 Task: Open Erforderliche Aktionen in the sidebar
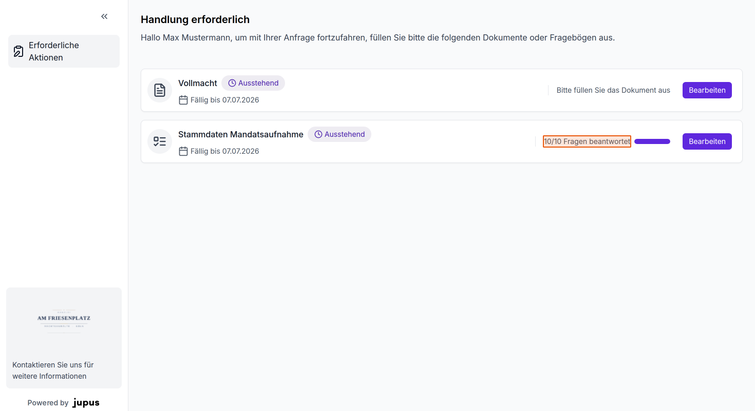(64, 51)
